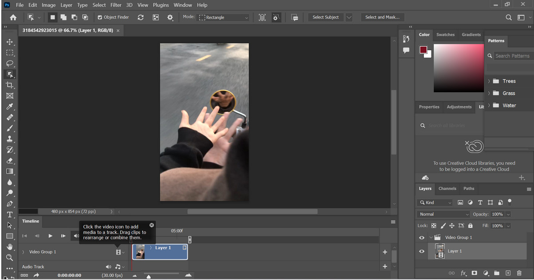Toggle timeline audio playback speaker
The image size is (534, 280).
(x=76, y=236)
